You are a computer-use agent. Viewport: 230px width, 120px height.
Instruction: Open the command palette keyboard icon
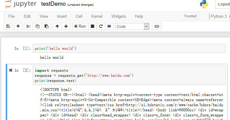[157, 26]
